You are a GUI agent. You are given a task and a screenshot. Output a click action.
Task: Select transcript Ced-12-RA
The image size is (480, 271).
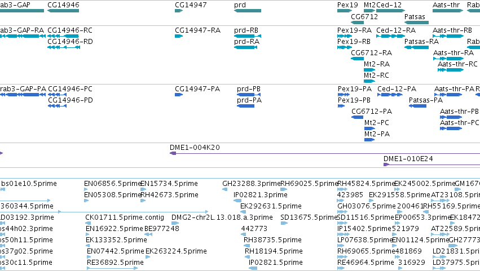pyautogui.click(x=391, y=36)
